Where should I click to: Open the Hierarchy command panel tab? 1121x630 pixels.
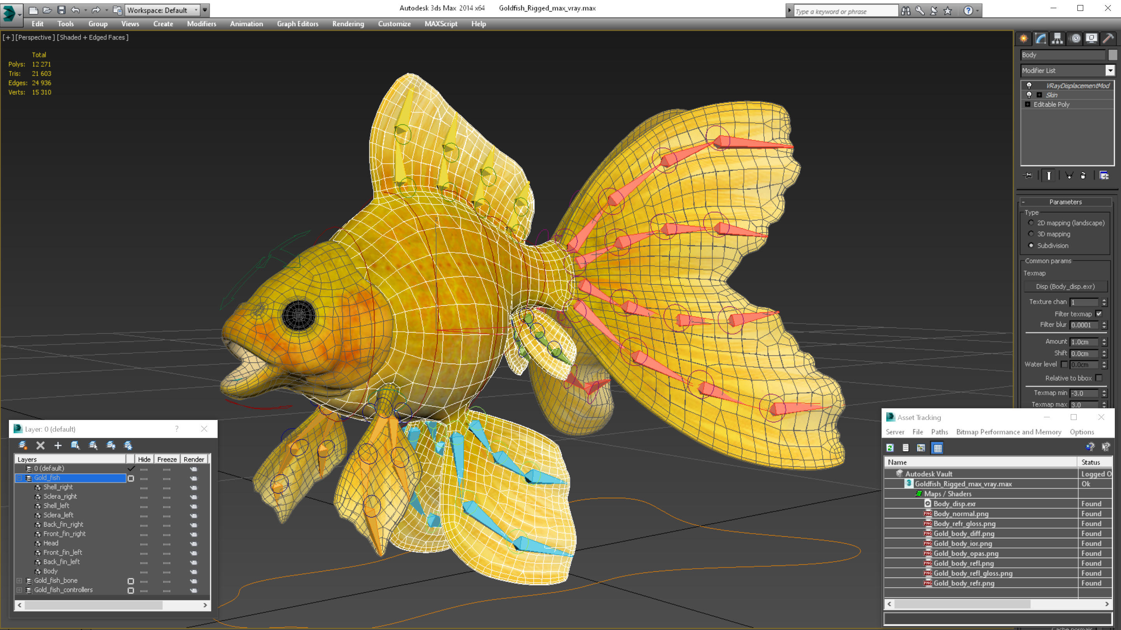point(1057,39)
